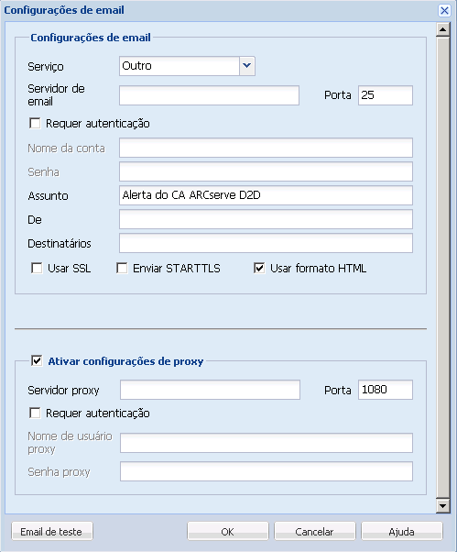Click the Servidor de email input field

(209, 95)
